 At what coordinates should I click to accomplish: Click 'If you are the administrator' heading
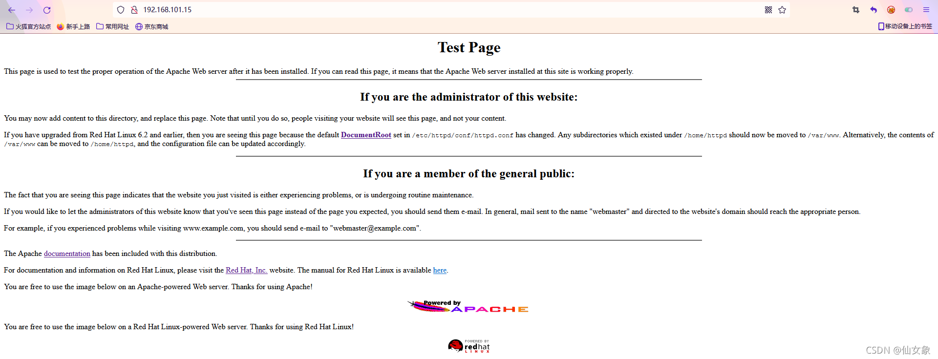pos(469,97)
